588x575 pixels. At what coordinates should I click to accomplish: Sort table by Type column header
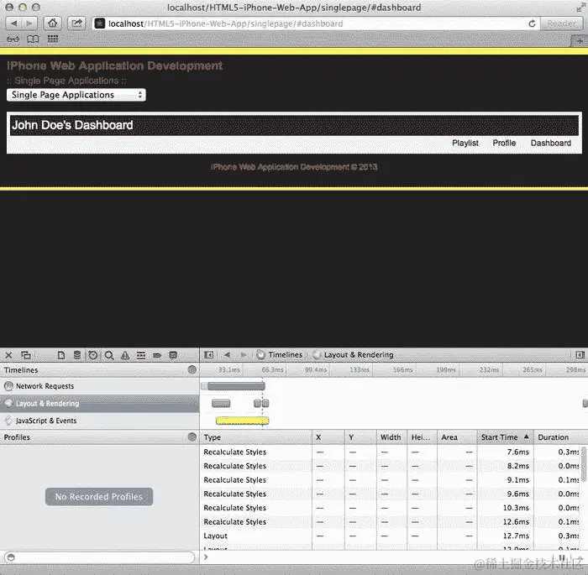[256, 437]
